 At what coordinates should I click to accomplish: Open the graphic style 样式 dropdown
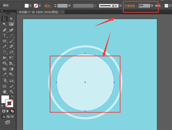point(170,6)
